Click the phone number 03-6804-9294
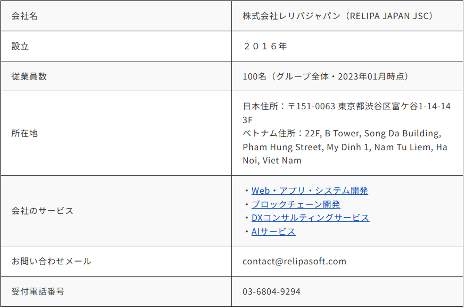The width and height of the screenshot is (464, 308). (x=271, y=292)
